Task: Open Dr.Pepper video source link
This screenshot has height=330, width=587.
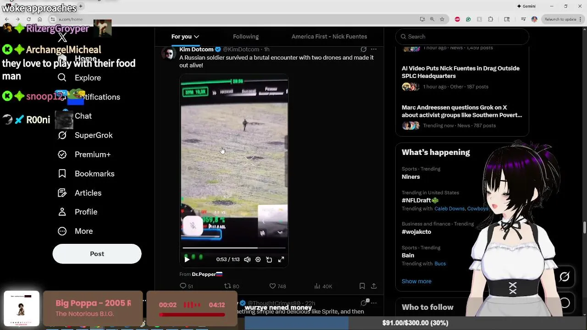Action: tap(207, 274)
